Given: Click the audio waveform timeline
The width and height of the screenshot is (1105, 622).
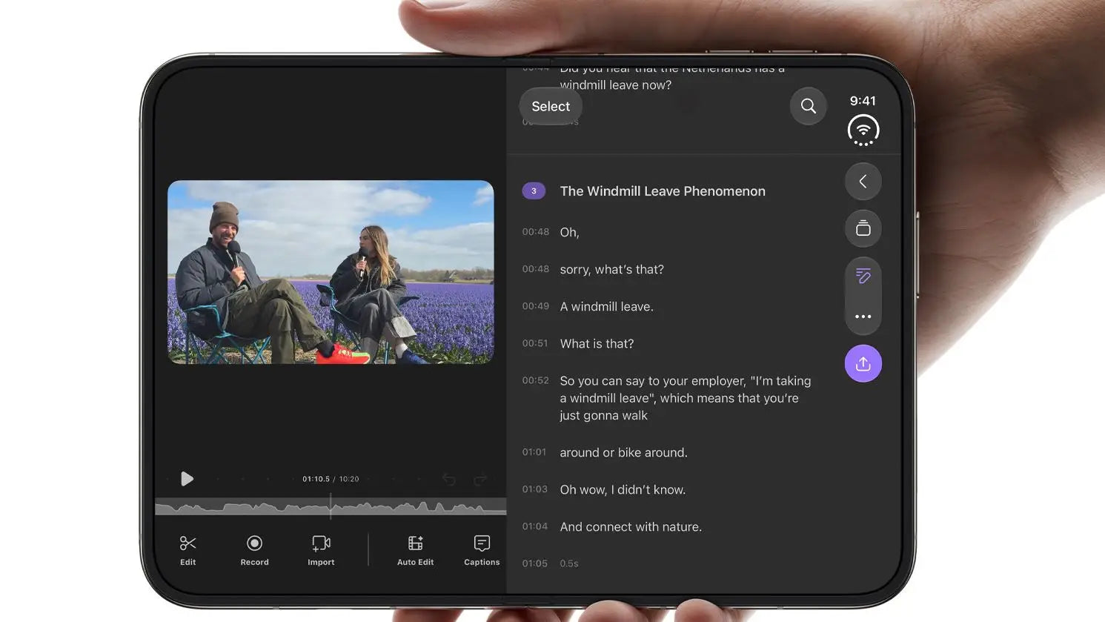Looking at the screenshot, I should (x=331, y=508).
